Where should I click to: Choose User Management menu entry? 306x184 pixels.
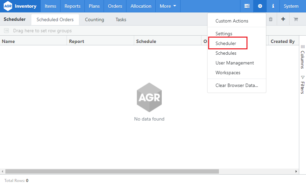click(x=234, y=63)
